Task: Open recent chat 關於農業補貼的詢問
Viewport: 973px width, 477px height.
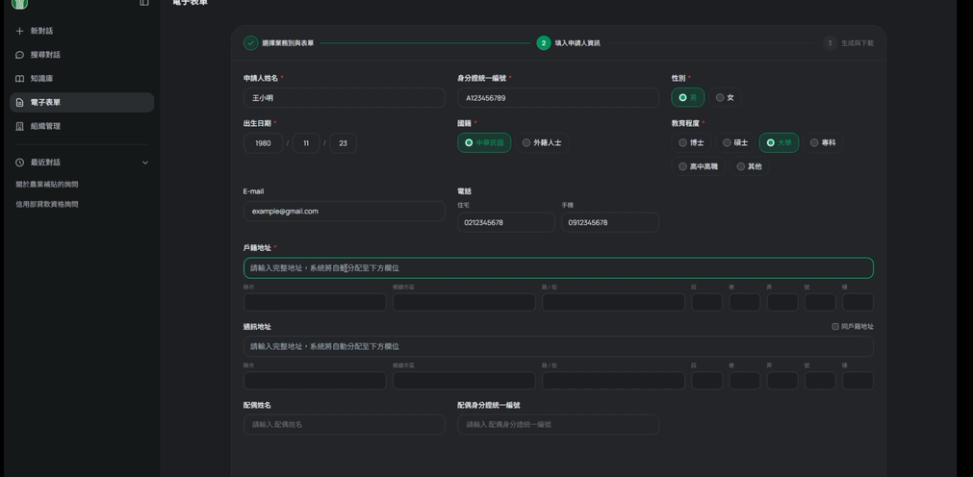Action: pos(46,185)
